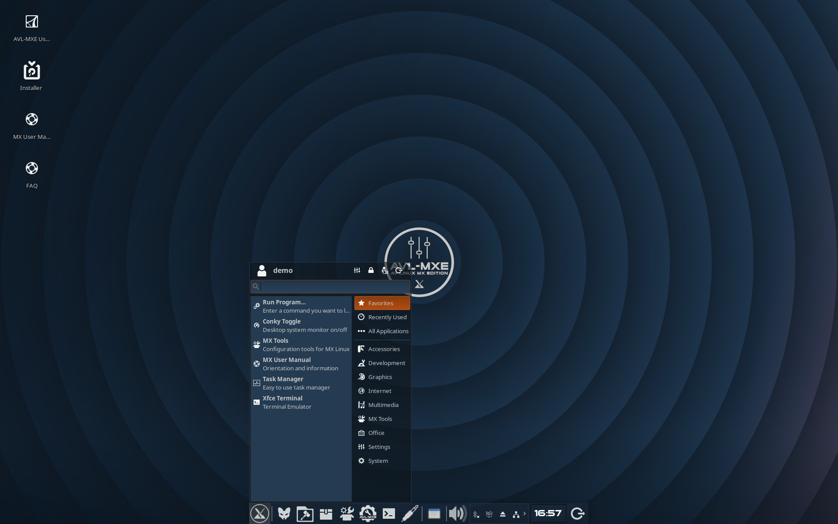Open settings manager sliders icon in menu header
Screen dimensions: 838x524
(x=357, y=270)
